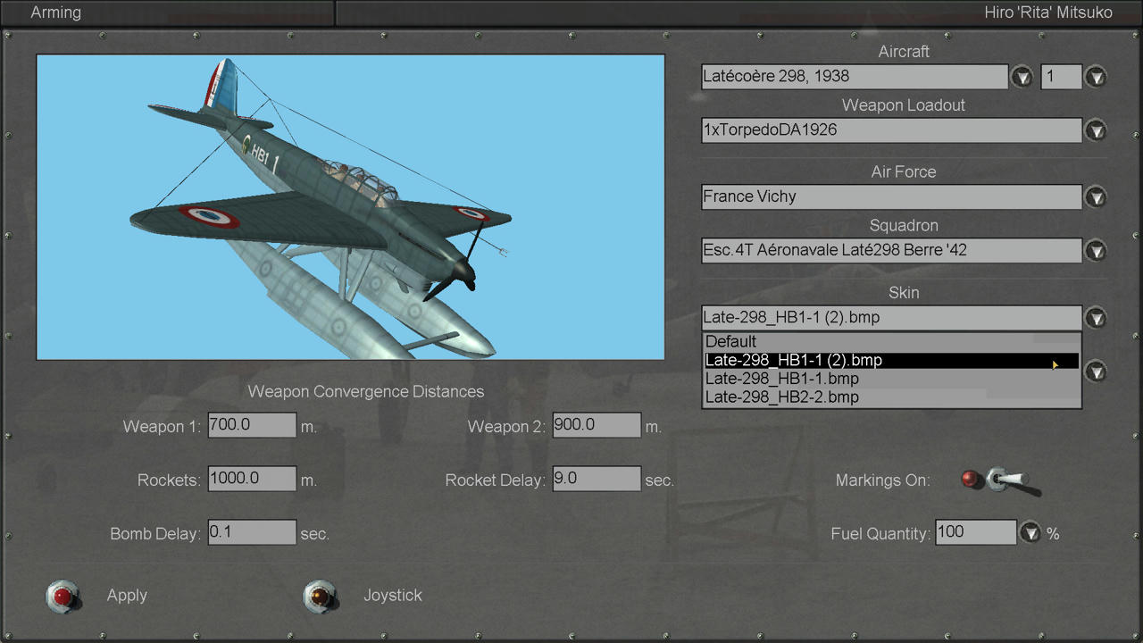1143x643 pixels.
Task: Select Late-298_HB2-2.bmp skin entry
Action: (x=890, y=397)
